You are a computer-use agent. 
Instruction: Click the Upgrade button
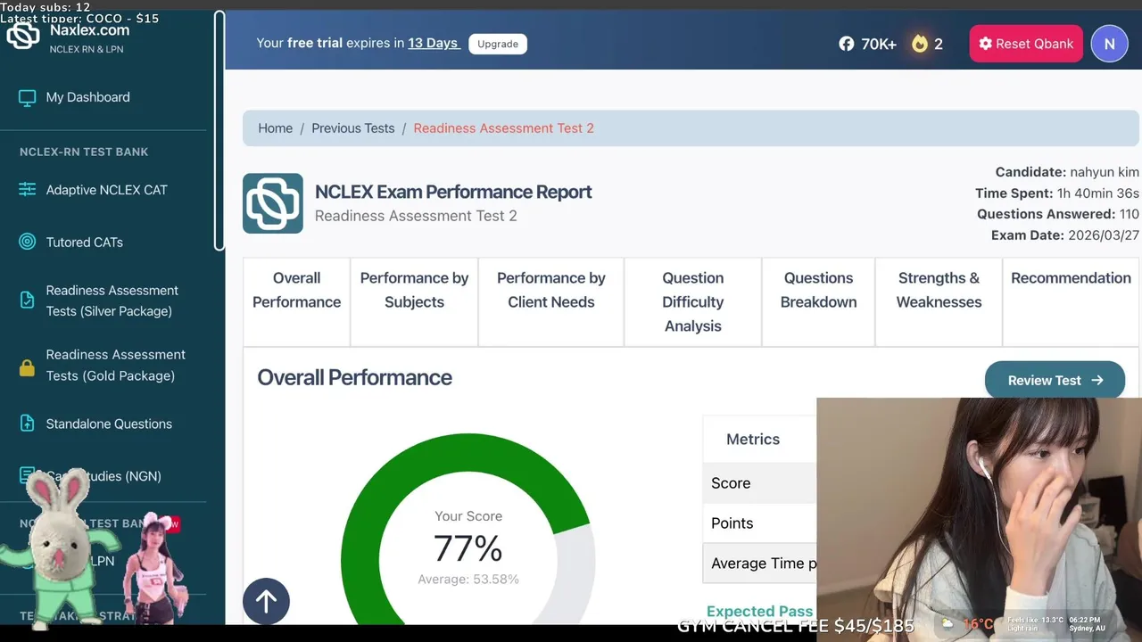coord(498,44)
